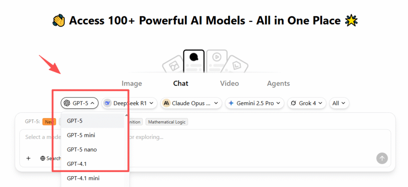This screenshot has width=408, height=187.
Task: Expand the DeepSeek R1 model dropdown
Action: point(129,103)
